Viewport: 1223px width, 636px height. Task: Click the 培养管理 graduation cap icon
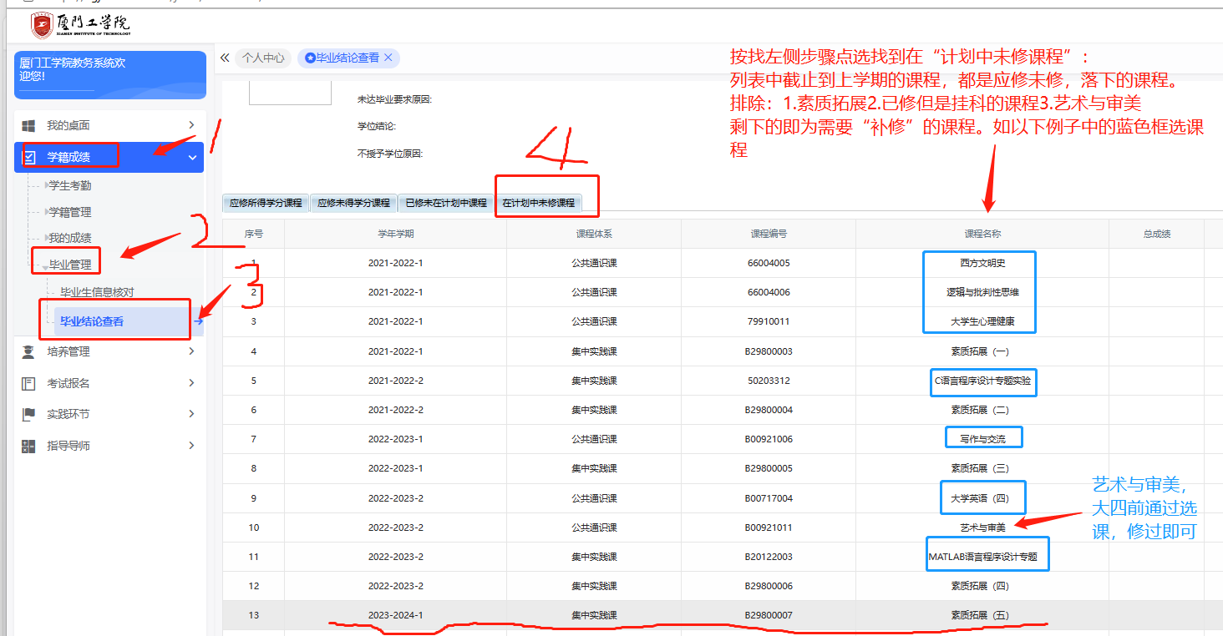[x=28, y=352]
